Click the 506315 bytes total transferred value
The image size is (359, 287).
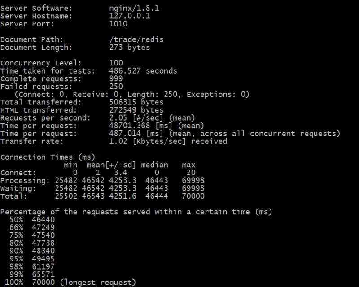tap(136, 102)
